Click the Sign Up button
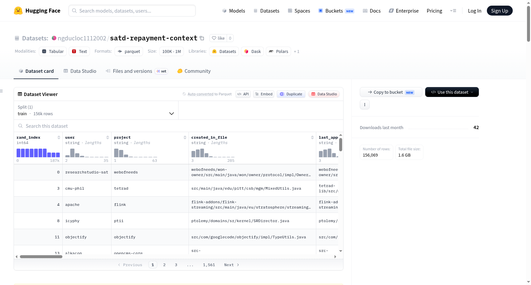This screenshot has height=285, width=531. click(499, 11)
